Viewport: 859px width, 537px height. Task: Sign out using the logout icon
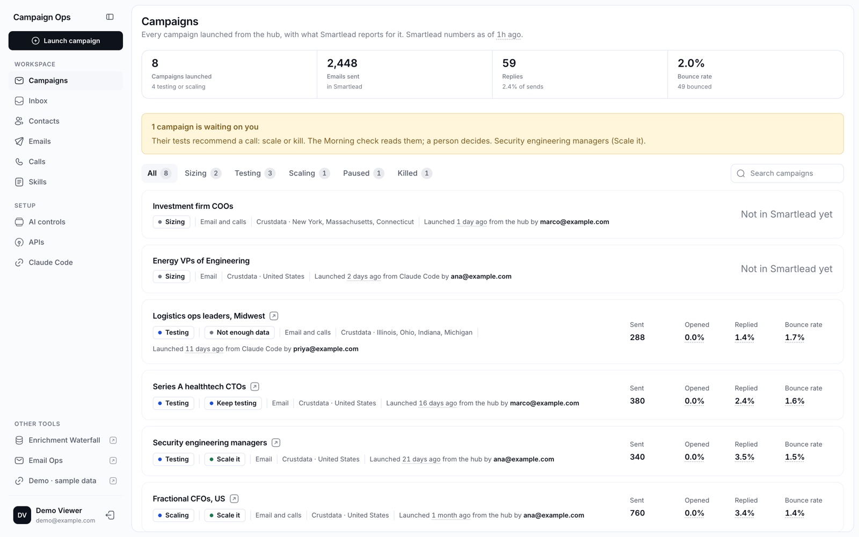click(x=110, y=515)
